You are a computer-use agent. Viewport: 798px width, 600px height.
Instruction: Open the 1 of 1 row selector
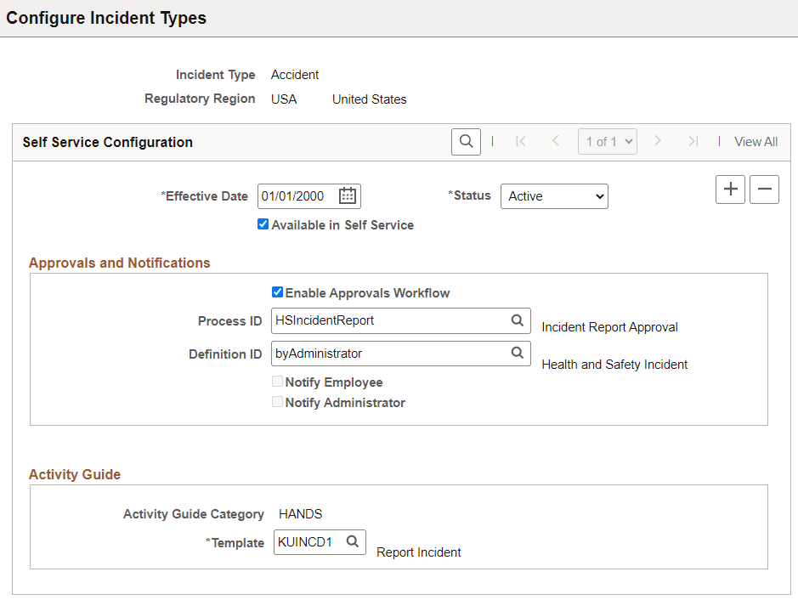[607, 141]
